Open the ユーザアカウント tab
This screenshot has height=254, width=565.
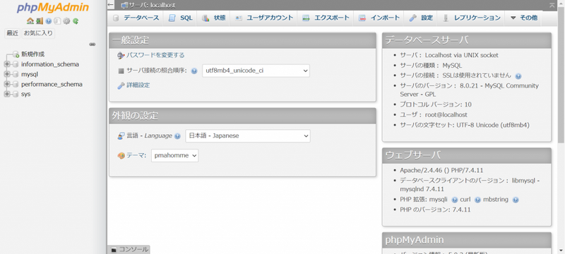click(263, 18)
